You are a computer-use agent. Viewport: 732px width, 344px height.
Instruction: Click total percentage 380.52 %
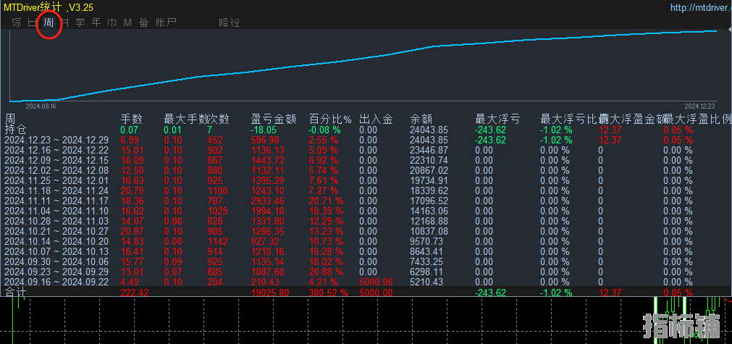[x=329, y=293]
